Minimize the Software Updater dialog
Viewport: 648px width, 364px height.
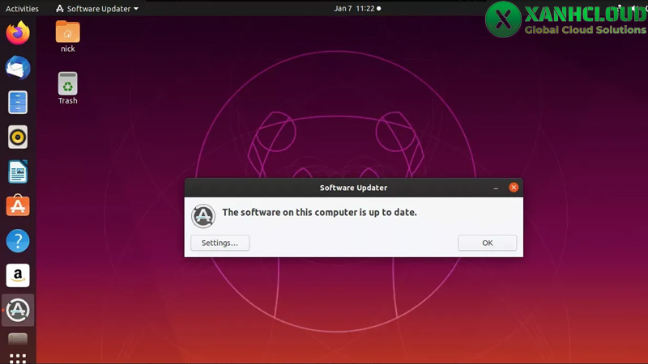[496, 188]
